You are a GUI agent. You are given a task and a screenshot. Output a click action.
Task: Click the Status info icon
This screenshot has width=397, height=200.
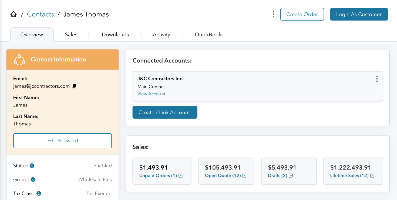click(32, 166)
